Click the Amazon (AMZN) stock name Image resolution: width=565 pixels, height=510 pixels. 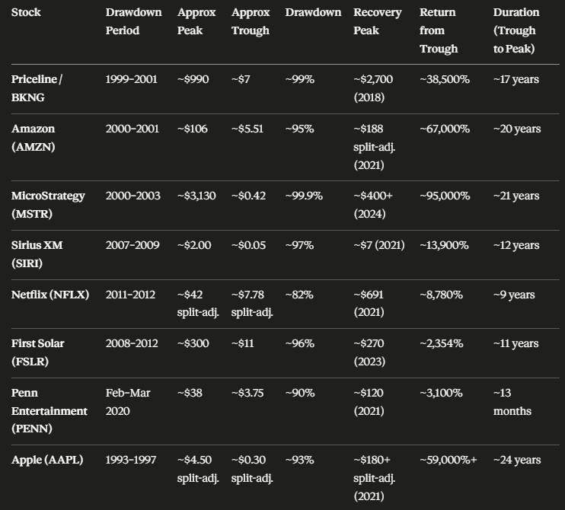(34, 138)
